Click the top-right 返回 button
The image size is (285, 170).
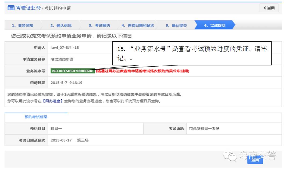coord(269,8)
